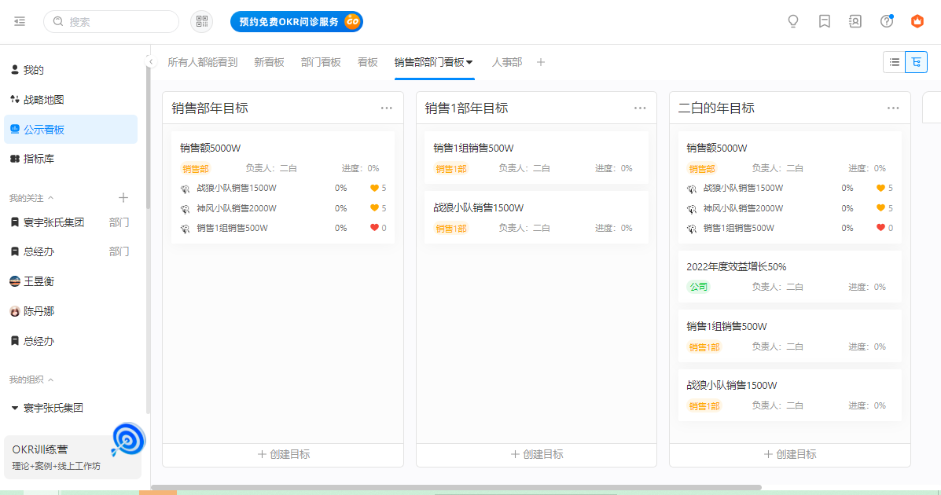
Task: Open 销售部部门看板 tab dropdown arrow
Action: click(x=470, y=62)
